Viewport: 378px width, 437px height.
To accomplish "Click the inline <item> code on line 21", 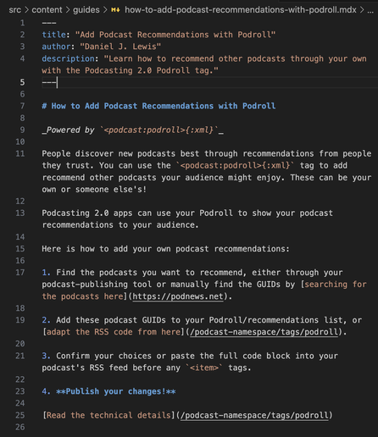I will (x=204, y=368).
